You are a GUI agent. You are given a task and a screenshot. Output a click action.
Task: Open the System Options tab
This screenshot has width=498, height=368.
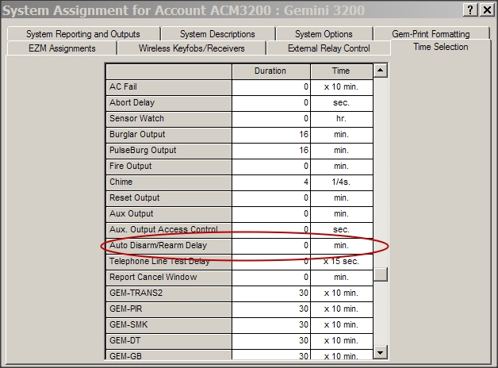click(x=324, y=34)
